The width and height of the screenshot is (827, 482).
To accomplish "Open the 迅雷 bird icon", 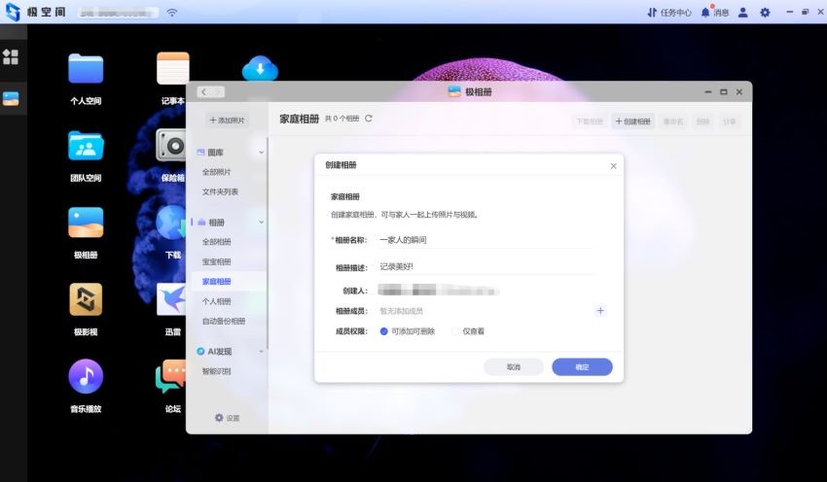I will (171, 299).
